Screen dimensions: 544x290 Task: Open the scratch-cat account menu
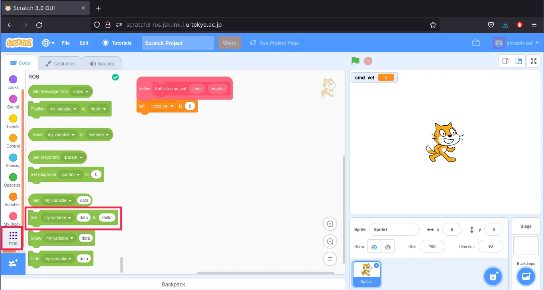pyautogui.click(x=516, y=43)
